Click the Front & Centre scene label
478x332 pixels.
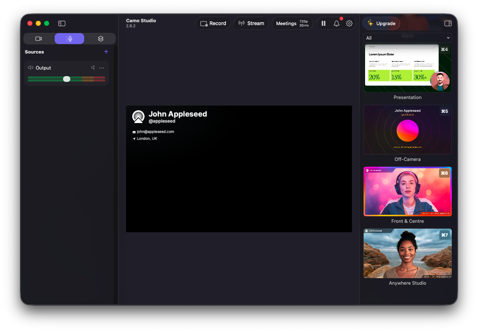(x=408, y=221)
